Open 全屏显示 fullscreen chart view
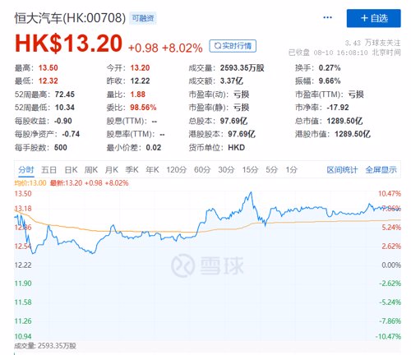 point(381,170)
